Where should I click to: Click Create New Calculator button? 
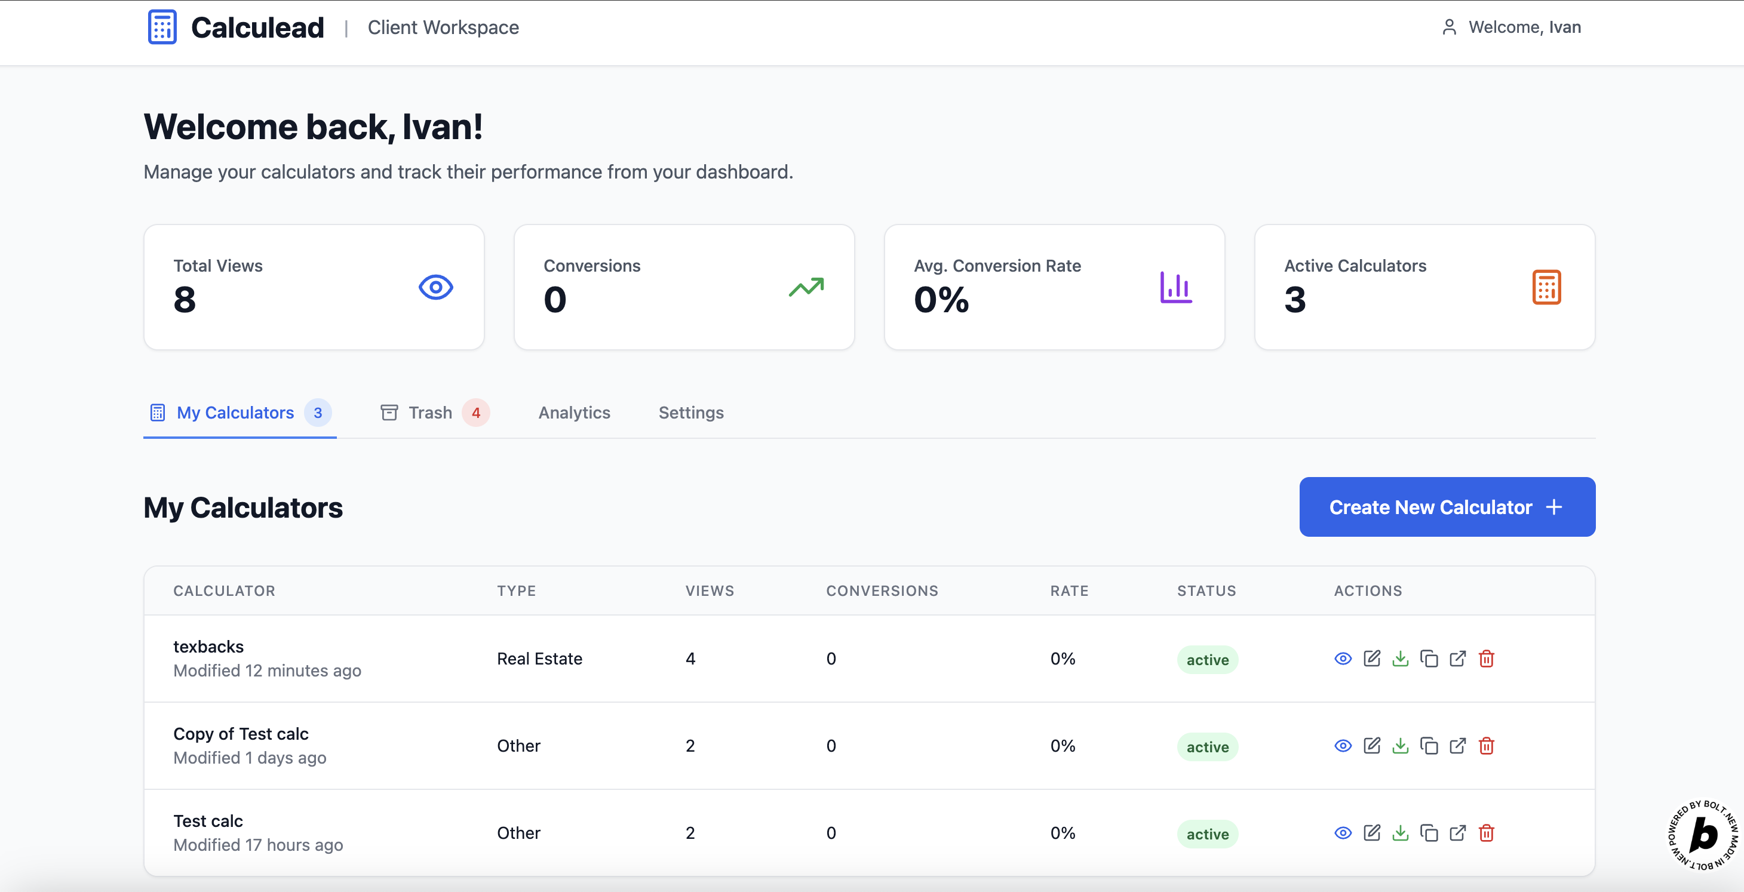click(1447, 507)
